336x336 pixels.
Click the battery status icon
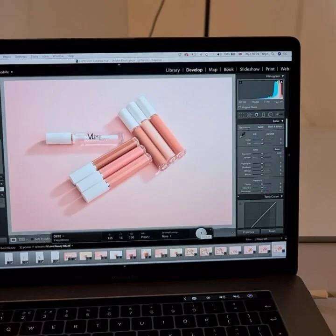click(x=233, y=54)
